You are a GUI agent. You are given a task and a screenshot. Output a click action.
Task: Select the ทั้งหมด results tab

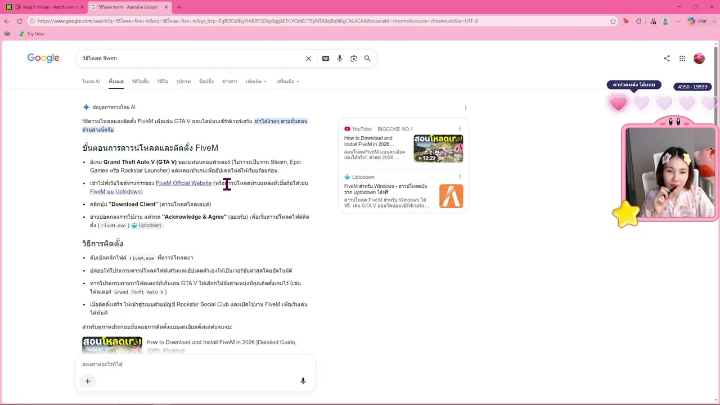pyautogui.click(x=116, y=82)
